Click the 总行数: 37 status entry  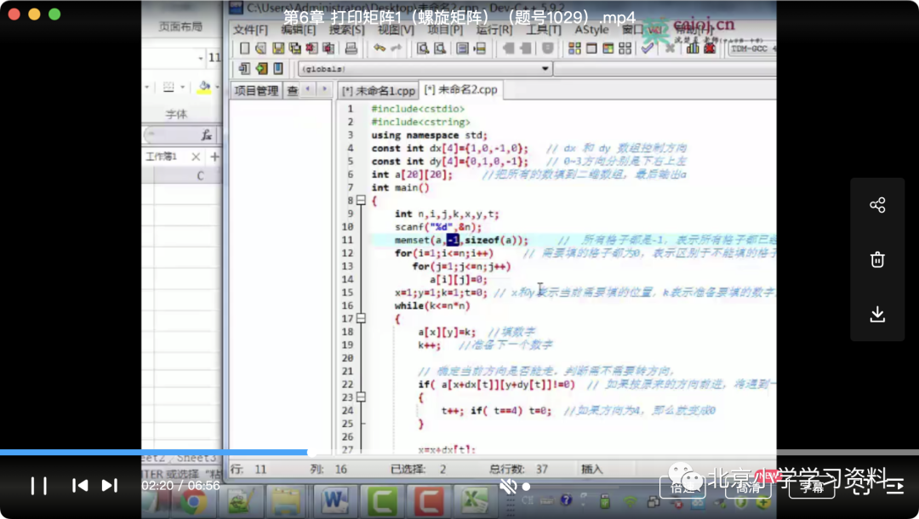tap(519, 469)
